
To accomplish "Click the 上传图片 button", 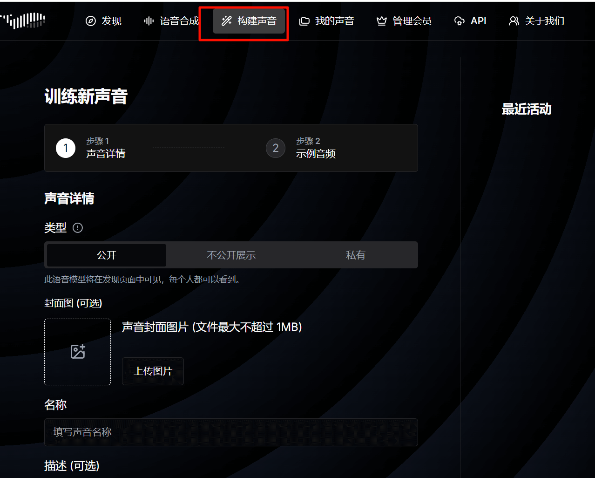I will pos(153,371).
